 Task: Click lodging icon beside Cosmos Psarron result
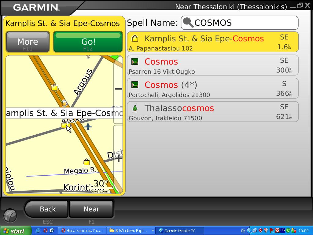click(135, 62)
